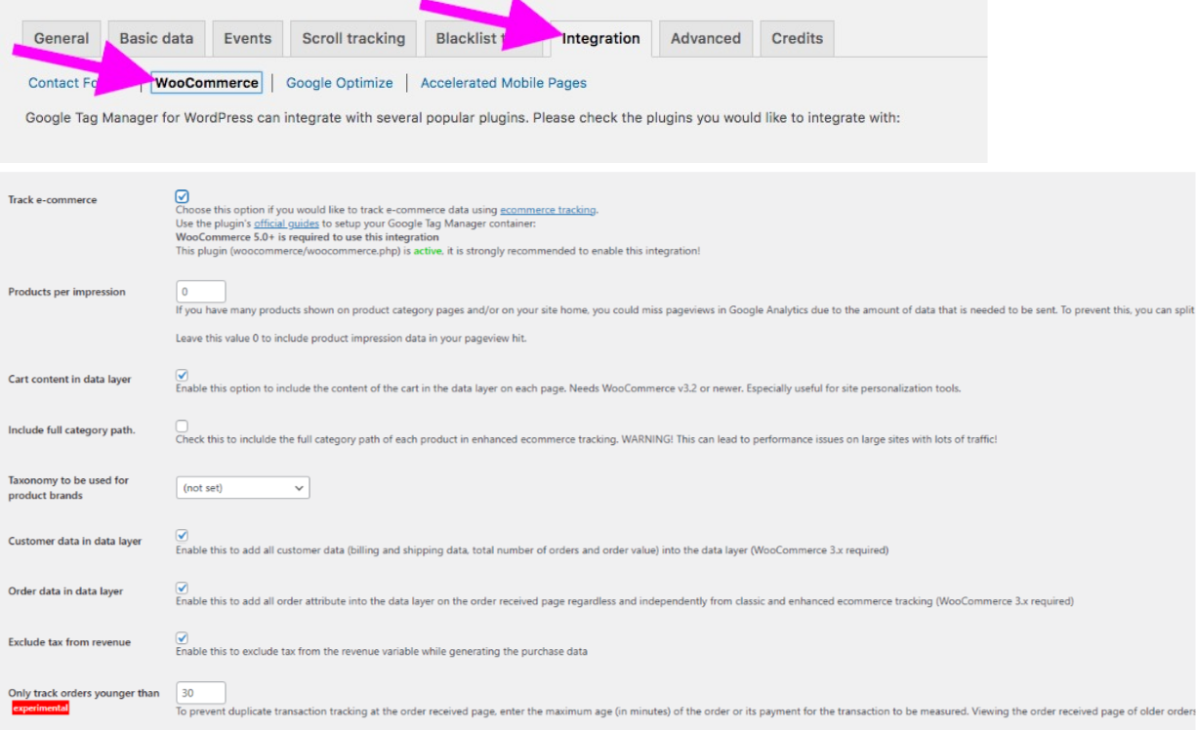This screenshot has width=1197, height=731.
Task: Click the 'Order data in data layer' label
Action: pyautogui.click(x=65, y=591)
